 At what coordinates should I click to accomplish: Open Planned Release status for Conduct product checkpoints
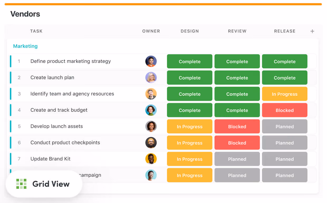(x=285, y=143)
